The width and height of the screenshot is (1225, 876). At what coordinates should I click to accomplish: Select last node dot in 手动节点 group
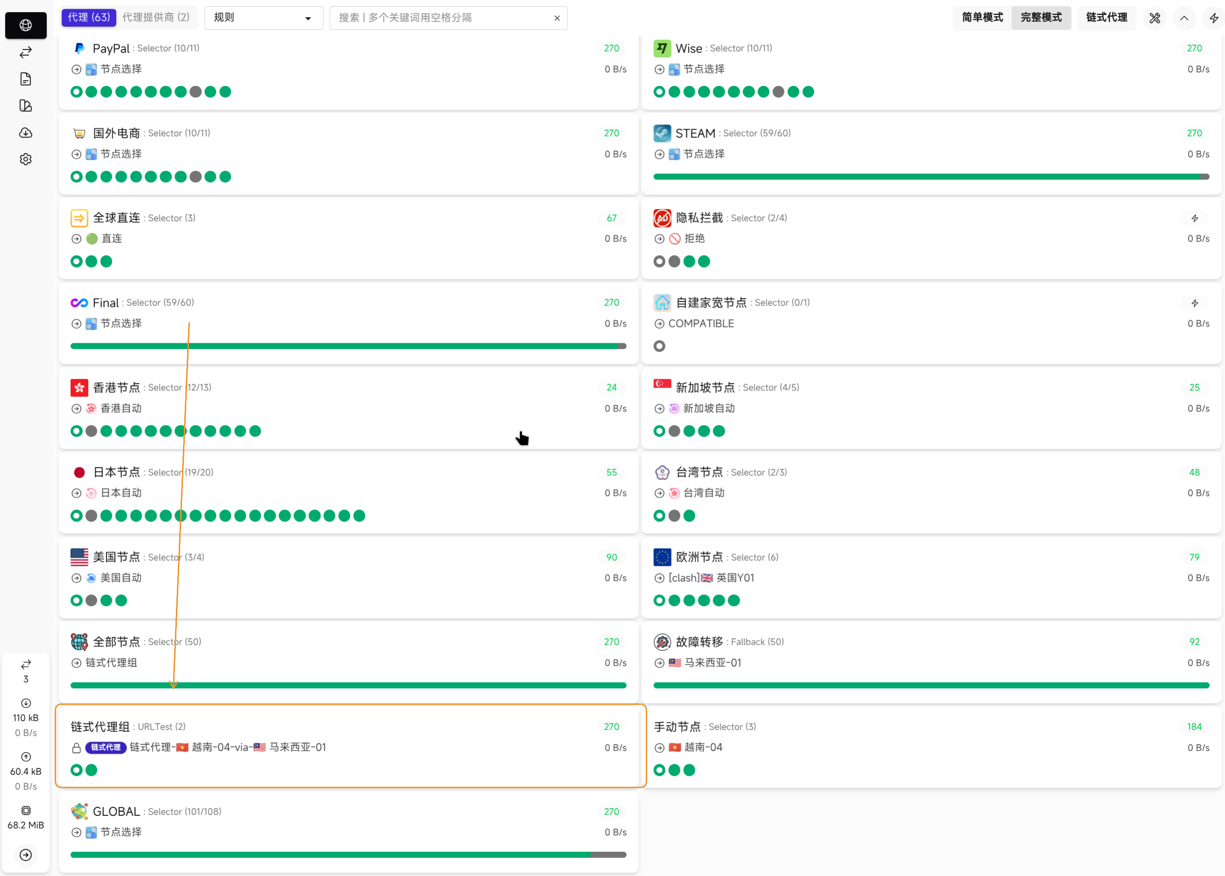(689, 770)
